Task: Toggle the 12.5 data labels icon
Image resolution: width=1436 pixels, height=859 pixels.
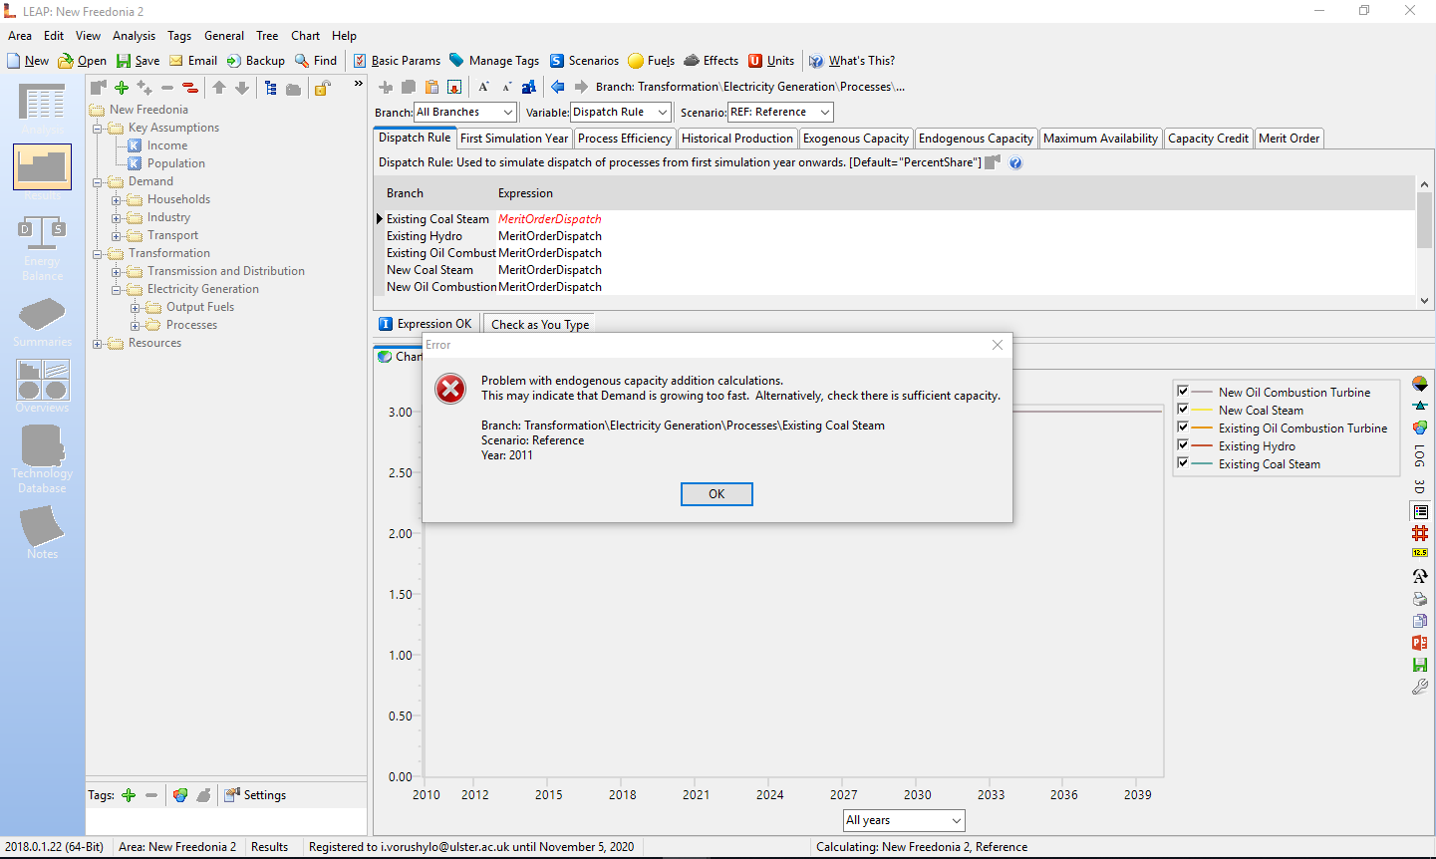Action: point(1420,552)
